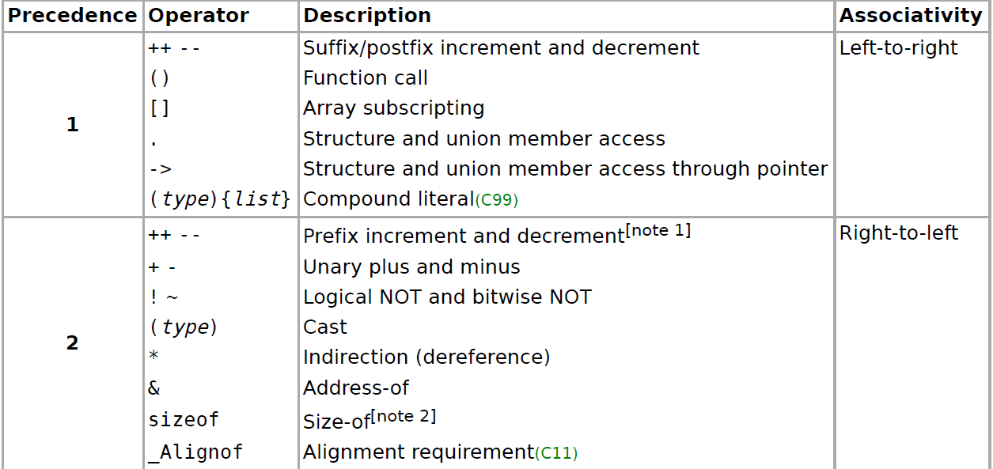This screenshot has height=469, width=993.
Task: Select the precedence 1 cell
Action: pyautogui.click(x=73, y=124)
